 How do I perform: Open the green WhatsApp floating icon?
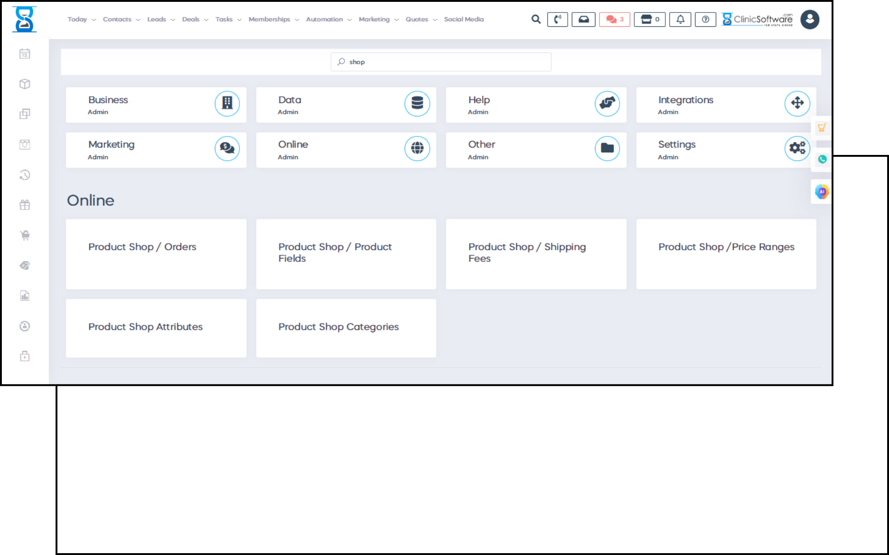coord(822,159)
